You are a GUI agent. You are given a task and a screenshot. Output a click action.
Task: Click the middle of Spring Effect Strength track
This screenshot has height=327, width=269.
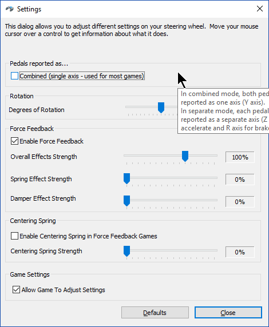171,178
